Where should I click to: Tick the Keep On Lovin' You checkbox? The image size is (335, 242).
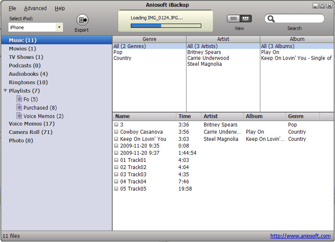[x=116, y=139]
